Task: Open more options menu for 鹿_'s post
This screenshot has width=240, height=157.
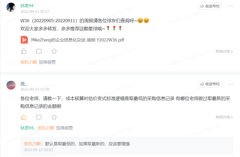Action: 231,84
